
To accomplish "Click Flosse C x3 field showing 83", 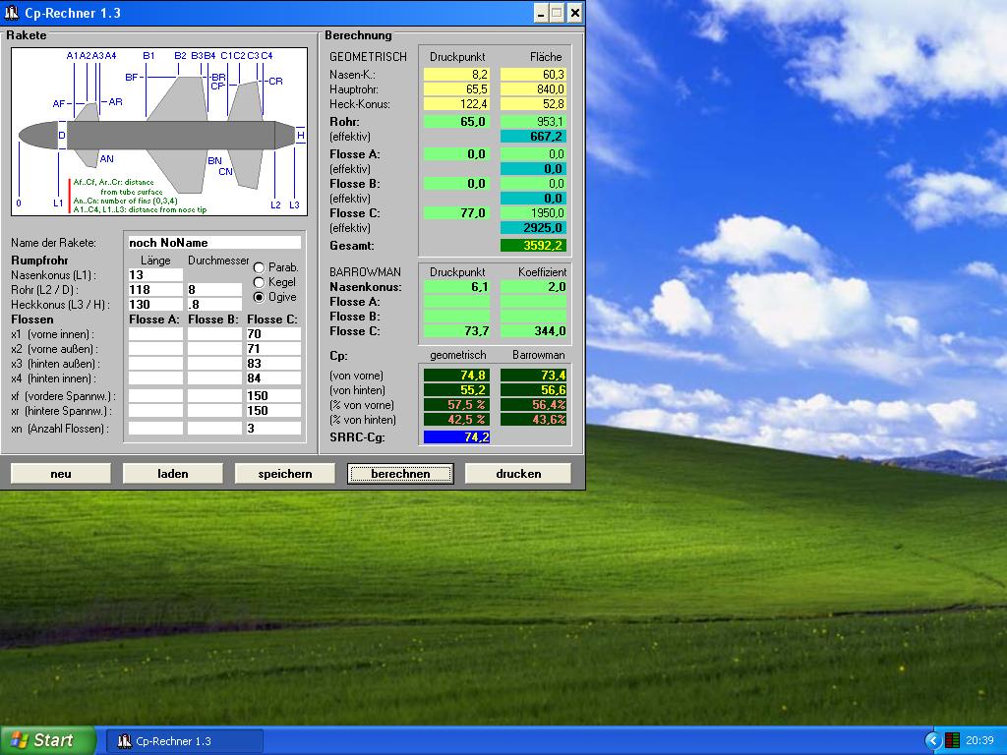I will click(273, 364).
